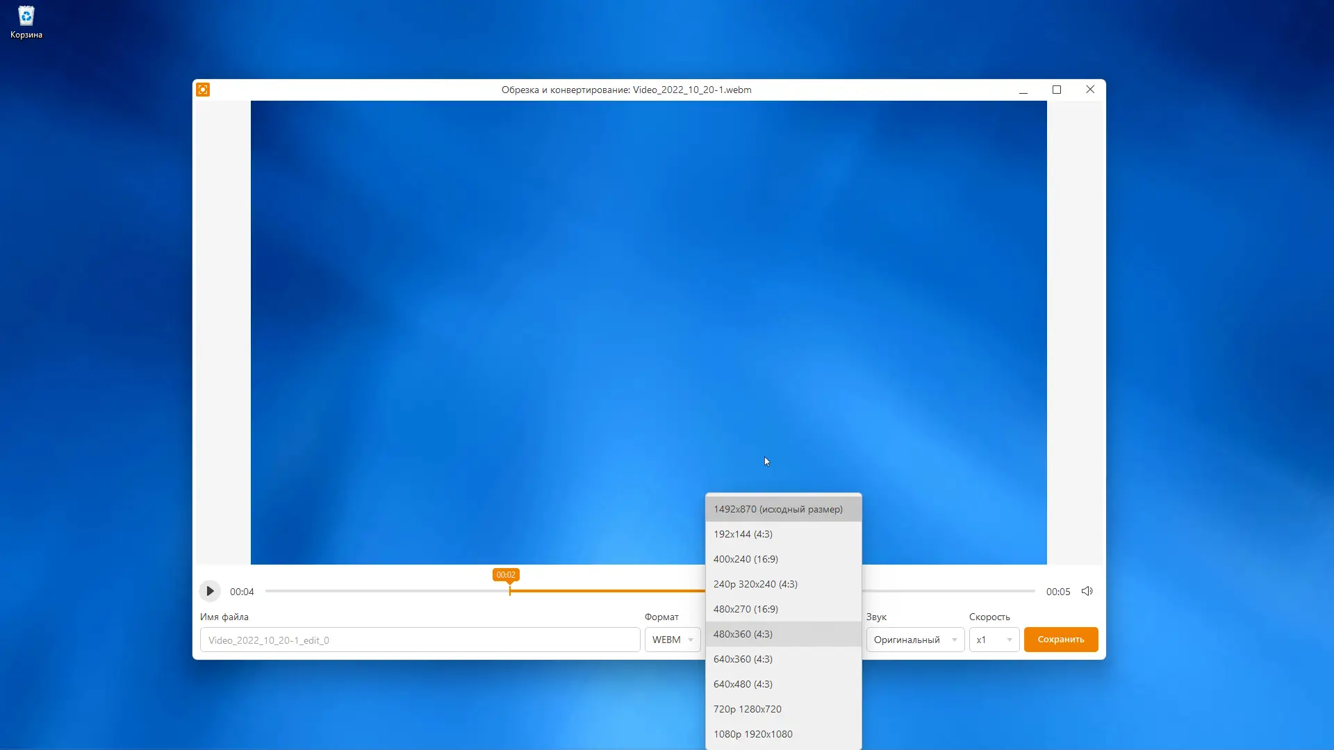Open the x1 speed dropdown
The width and height of the screenshot is (1334, 750).
tap(994, 640)
